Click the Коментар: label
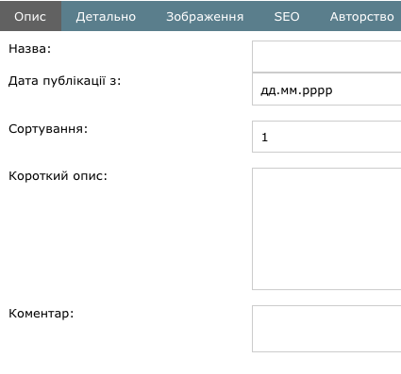This screenshot has height=374, width=401. pyautogui.click(x=41, y=314)
